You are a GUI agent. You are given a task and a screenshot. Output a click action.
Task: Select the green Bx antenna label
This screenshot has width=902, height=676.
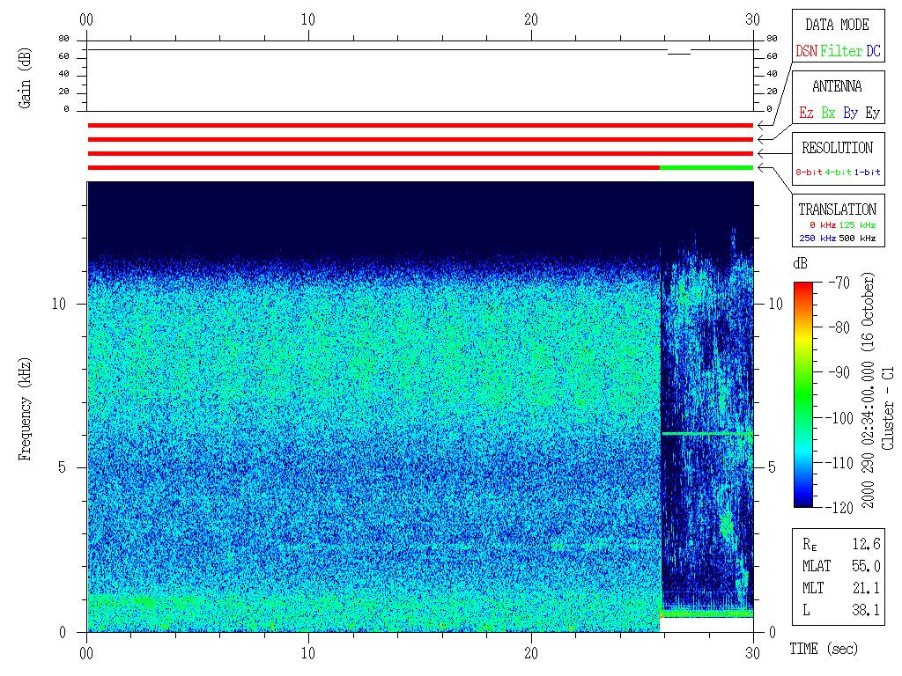828,113
